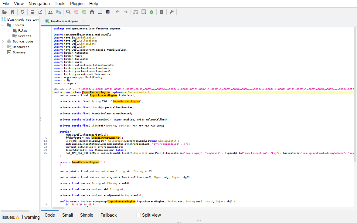The width and height of the screenshot is (357, 223).
Task: Click the 'TAG' field declaration in code
Action: (x=104, y=101)
